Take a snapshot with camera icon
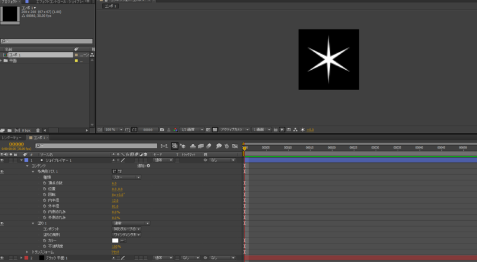 coord(162,130)
